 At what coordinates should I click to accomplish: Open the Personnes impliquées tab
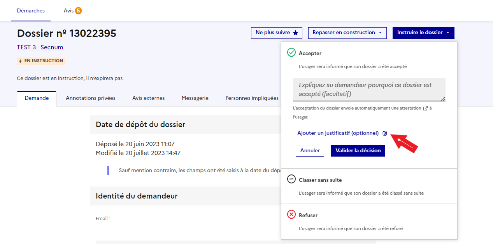252,98
